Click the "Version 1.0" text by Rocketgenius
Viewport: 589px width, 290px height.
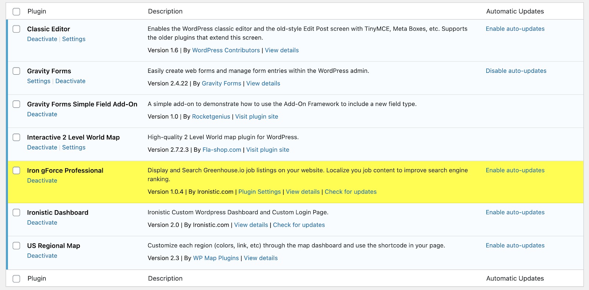click(163, 117)
